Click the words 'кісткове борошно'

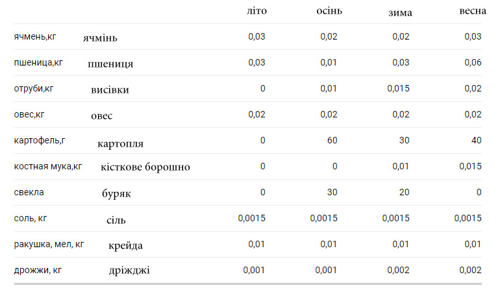click(145, 167)
